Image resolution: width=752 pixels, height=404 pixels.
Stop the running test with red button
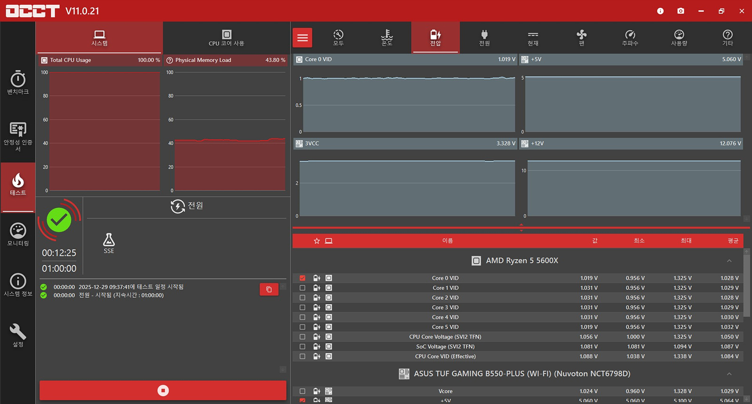point(163,391)
